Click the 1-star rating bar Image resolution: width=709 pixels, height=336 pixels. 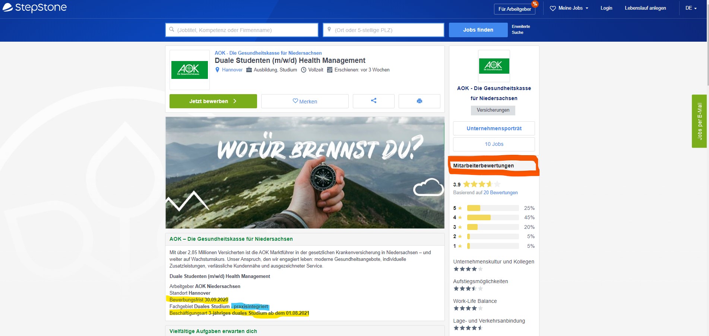click(493, 246)
